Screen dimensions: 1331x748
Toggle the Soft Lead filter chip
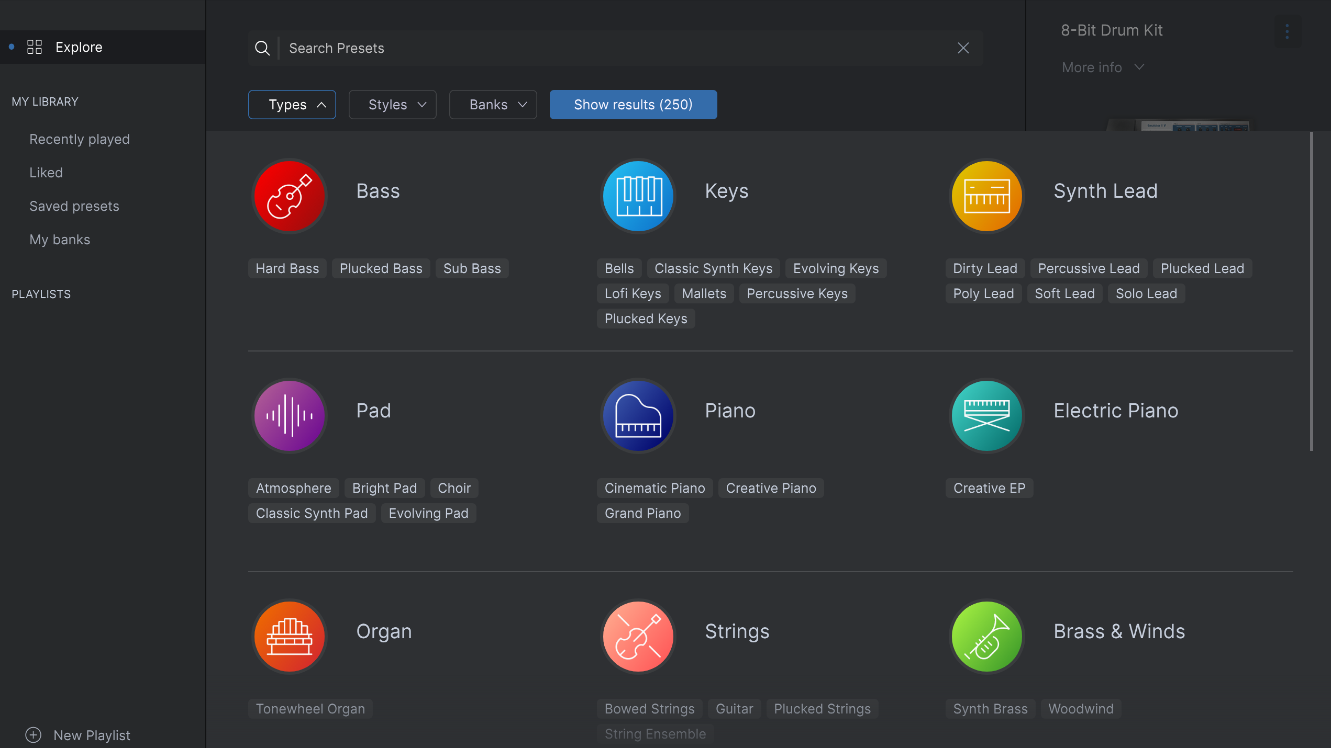pyautogui.click(x=1064, y=293)
